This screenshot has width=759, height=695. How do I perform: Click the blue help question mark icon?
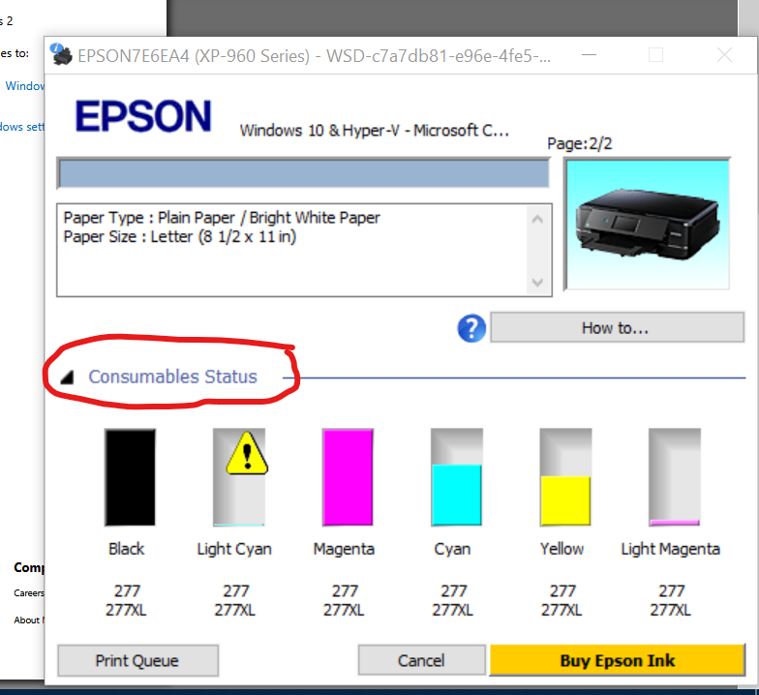(471, 328)
